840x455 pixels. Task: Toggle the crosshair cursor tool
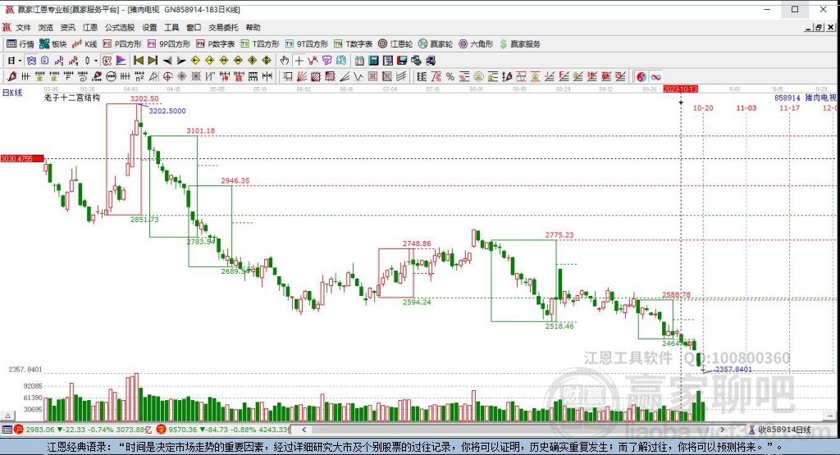(x=299, y=61)
